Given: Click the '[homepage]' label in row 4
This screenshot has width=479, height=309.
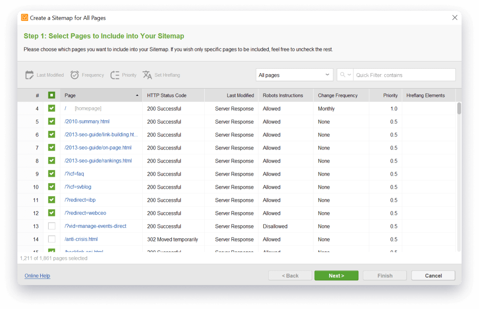Looking at the screenshot, I should (x=88, y=109).
